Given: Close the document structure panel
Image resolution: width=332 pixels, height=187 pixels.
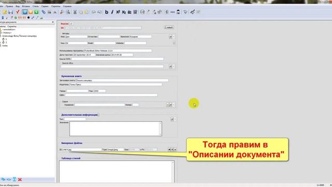Looking at the screenshot, I should [53, 22].
